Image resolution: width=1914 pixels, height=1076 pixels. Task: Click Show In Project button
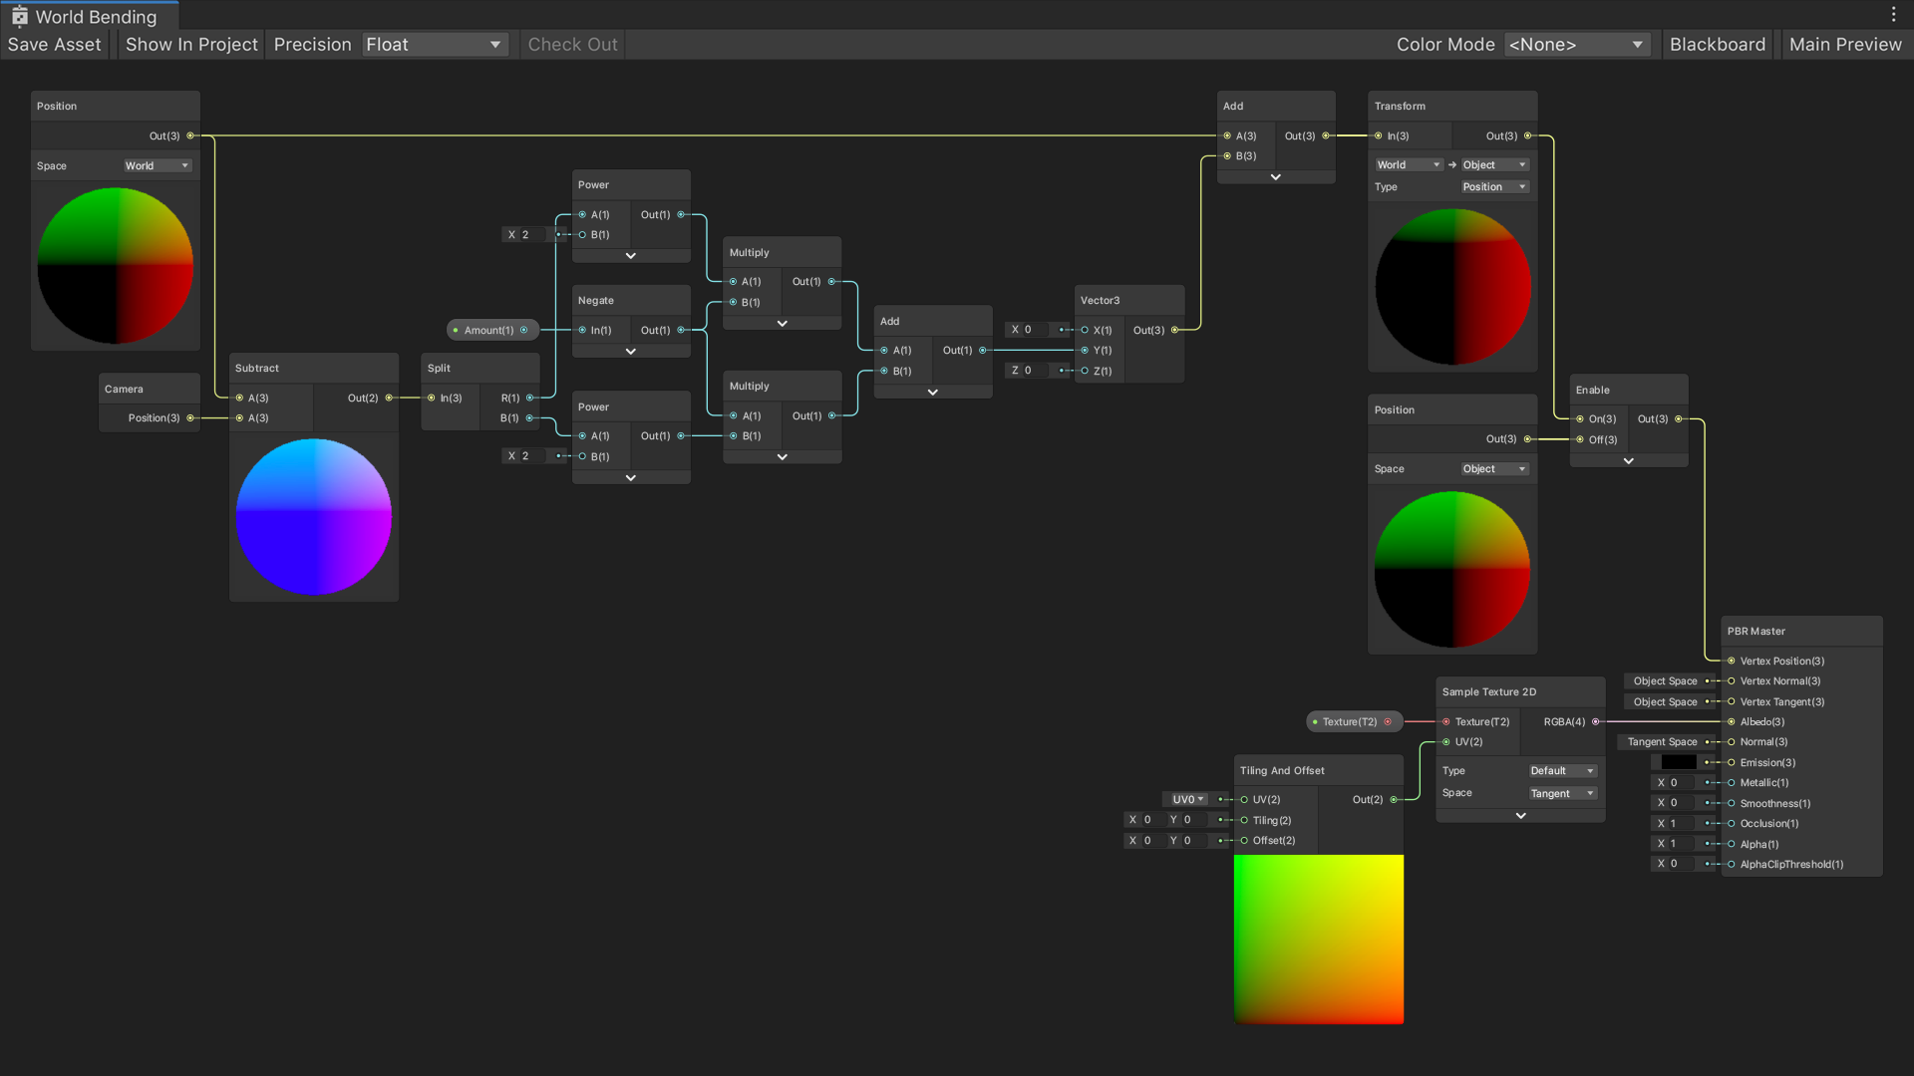point(191,45)
